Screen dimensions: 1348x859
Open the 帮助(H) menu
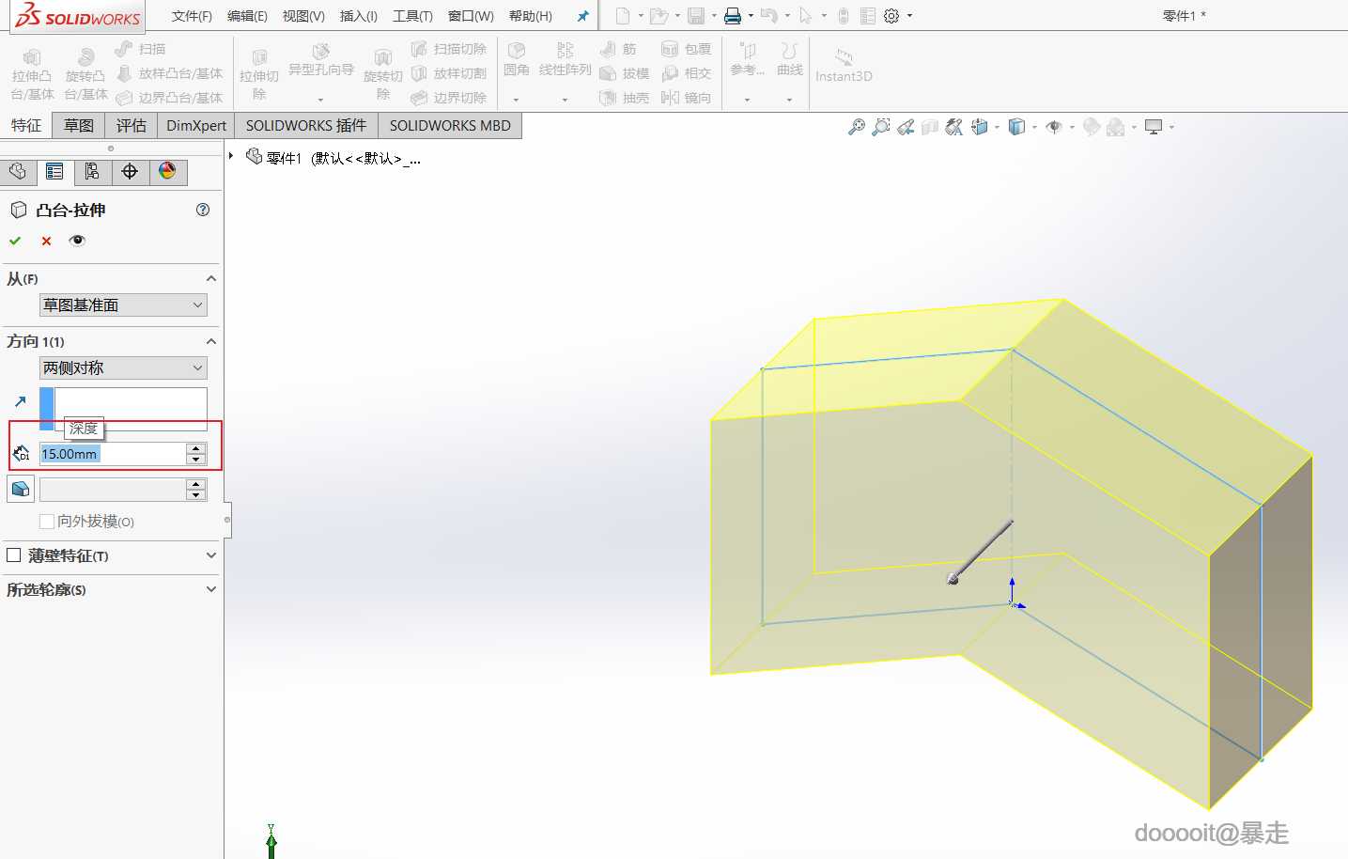[x=530, y=16]
